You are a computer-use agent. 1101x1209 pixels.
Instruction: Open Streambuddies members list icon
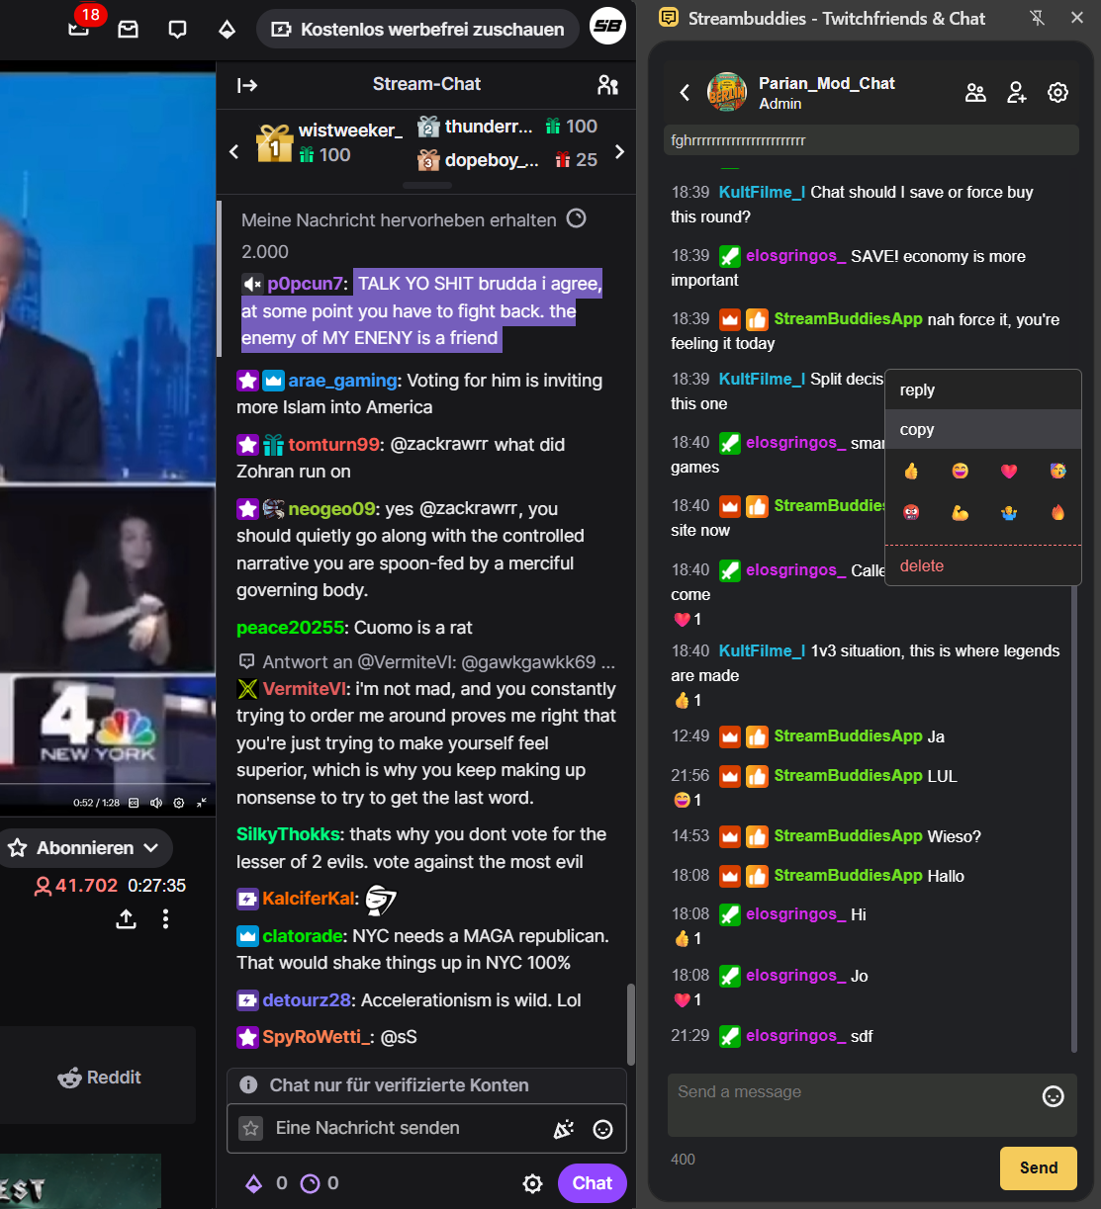pos(975,93)
